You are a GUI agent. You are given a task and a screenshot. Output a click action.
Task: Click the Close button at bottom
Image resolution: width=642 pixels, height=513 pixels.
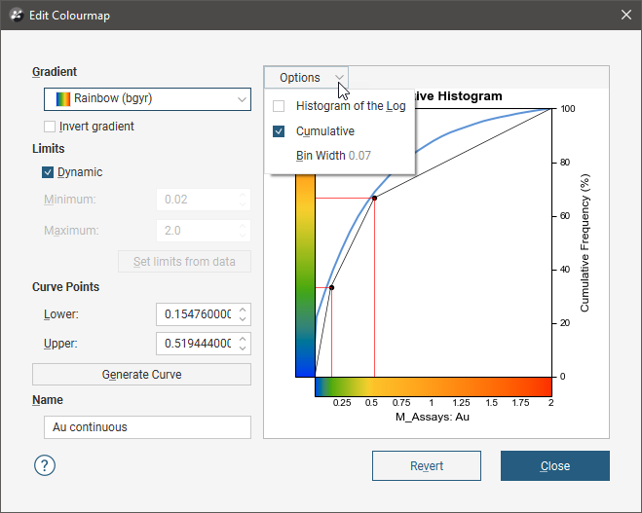(554, 466)
